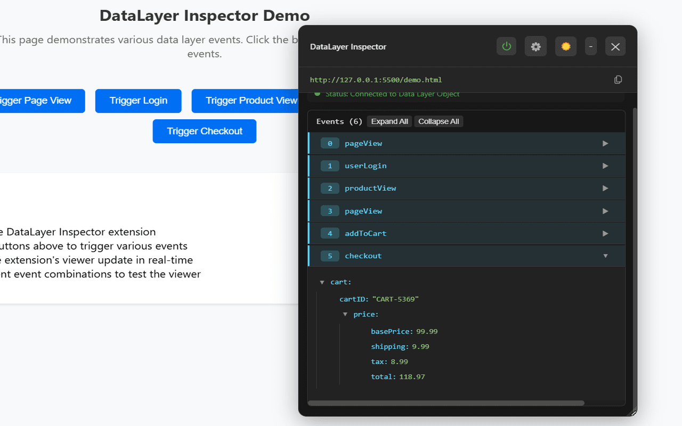The height and width of the screenshot is (426, 682).
Task: Collapse the cart tree node
Action: pyautogui.click(x=322, y=282)
